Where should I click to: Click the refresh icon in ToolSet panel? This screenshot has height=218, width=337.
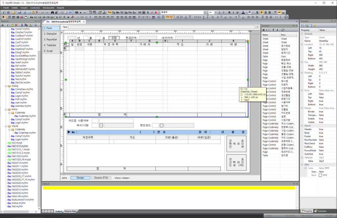[283, 30]
